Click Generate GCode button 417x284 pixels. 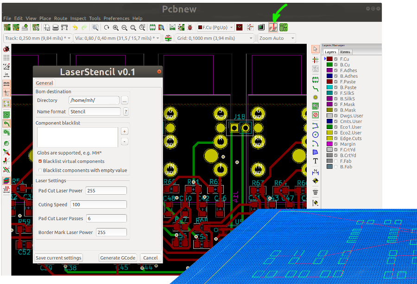click(x=118, y=258)
